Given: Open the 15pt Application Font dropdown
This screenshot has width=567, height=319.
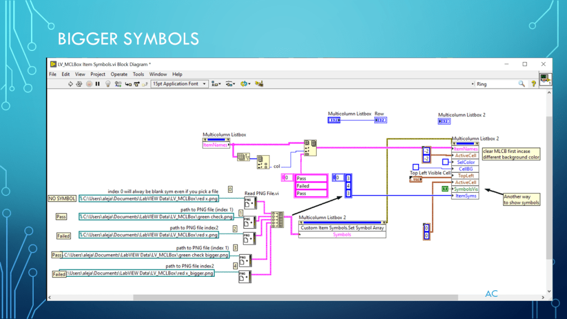Looking at the screenshot, I should (x=179, y=84).
